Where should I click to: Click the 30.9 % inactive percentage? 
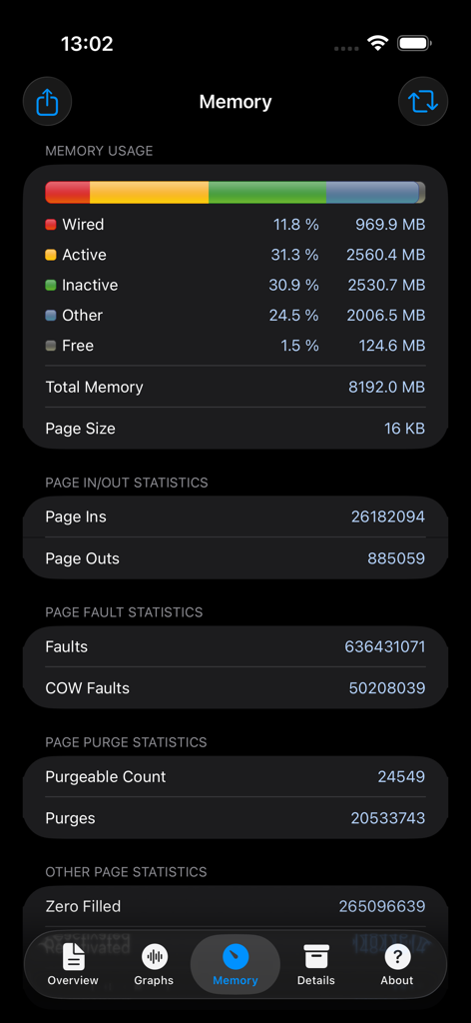tap(293, 285)
